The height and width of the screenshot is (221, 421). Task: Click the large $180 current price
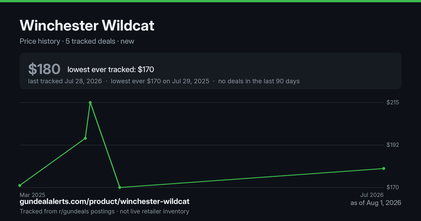click(x=44, y=69)
